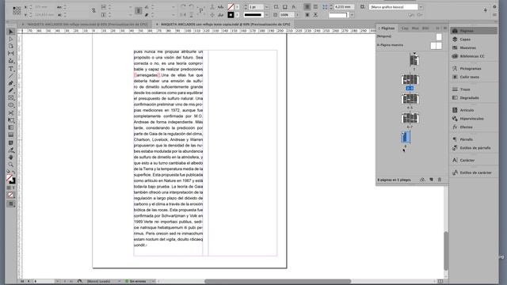
Task: Open the Páginas panel flyout menu
Action: click(x=445, y=28)
